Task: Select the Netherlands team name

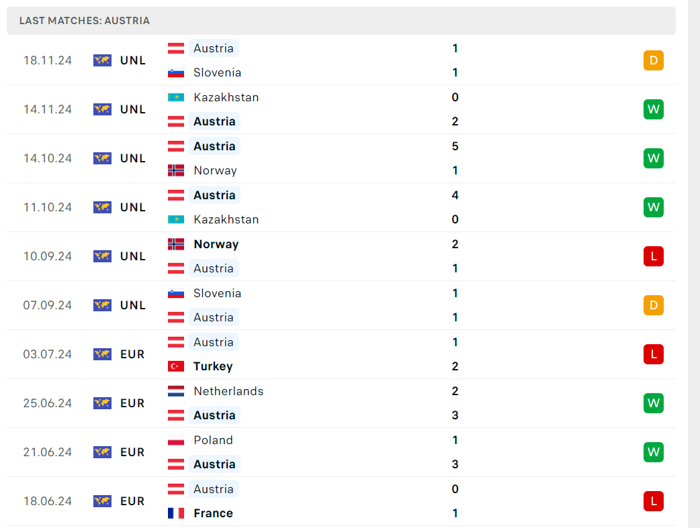Action: [x=228, y=391]
